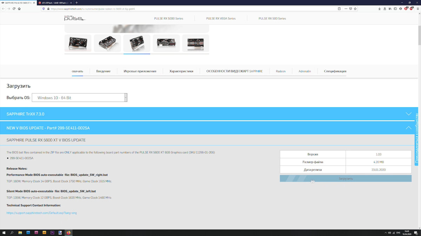This screenshot has width=421, height=236.
Task: Click the Загрузить download button
Action: coord(346,178)
